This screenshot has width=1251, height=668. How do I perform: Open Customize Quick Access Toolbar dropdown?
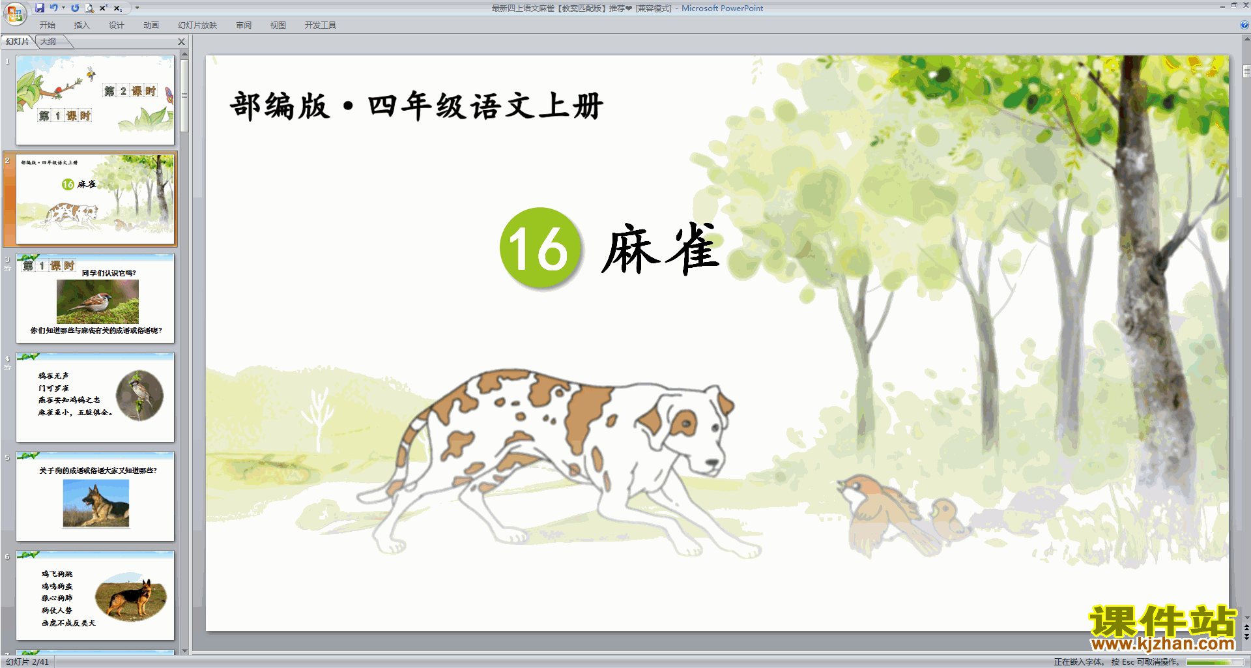coord(137,8)
